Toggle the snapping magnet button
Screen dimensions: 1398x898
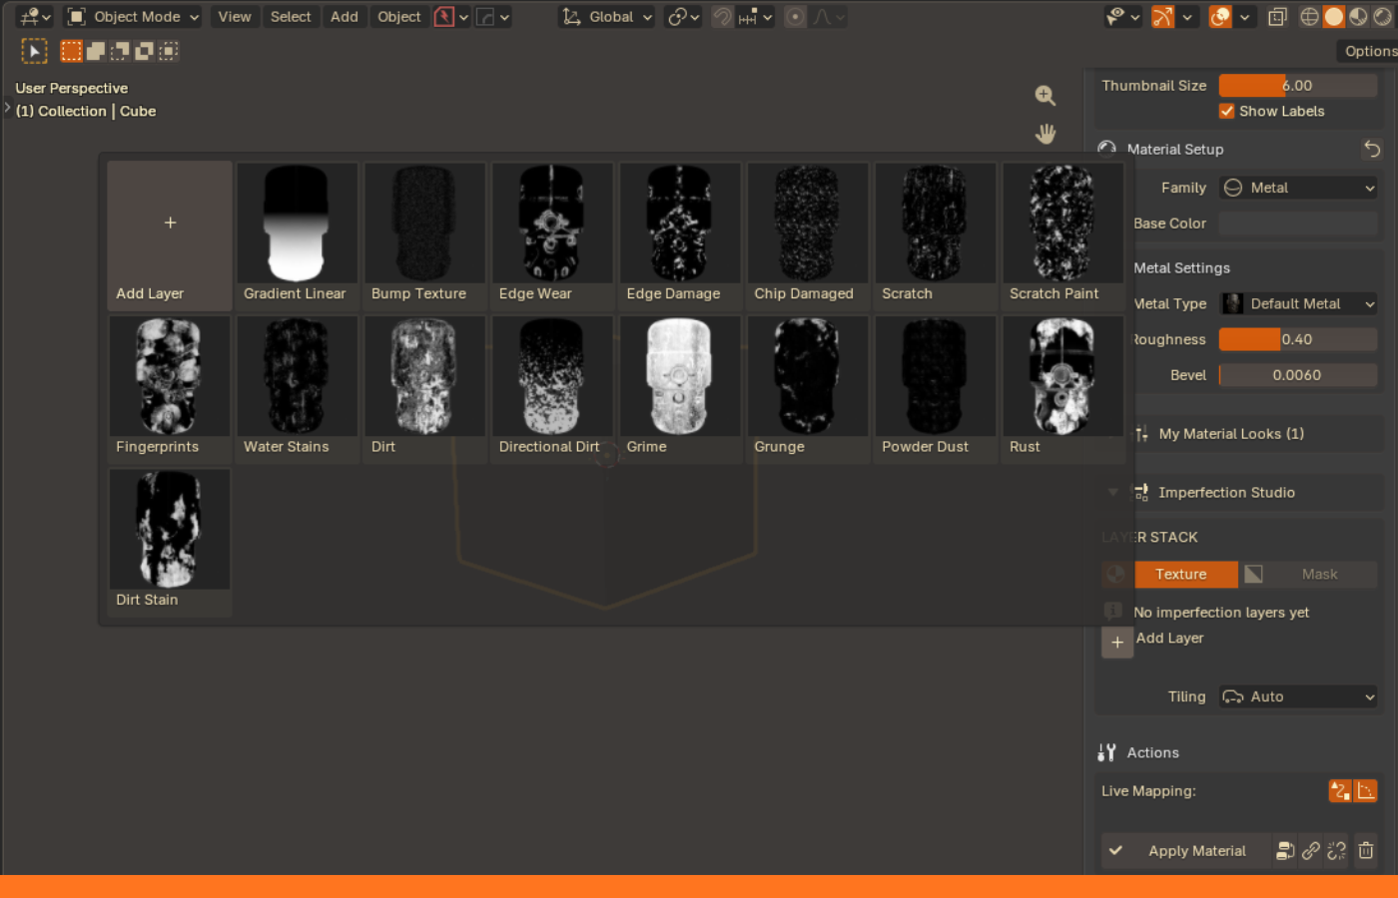pos(722,17)
